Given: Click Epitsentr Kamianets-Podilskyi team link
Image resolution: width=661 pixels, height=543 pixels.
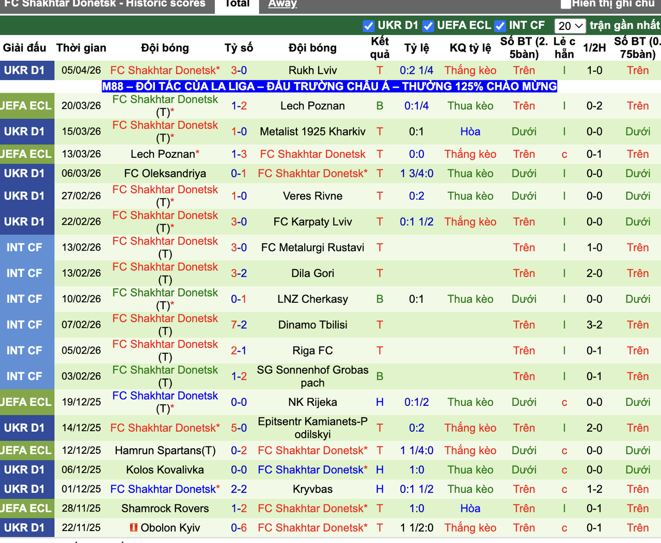Looking at the screenshot, I should pyautogui.click(x=313, y=428).
